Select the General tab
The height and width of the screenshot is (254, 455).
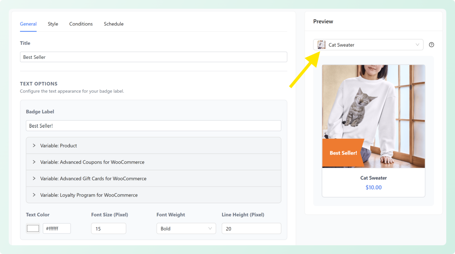coord(28,24)
